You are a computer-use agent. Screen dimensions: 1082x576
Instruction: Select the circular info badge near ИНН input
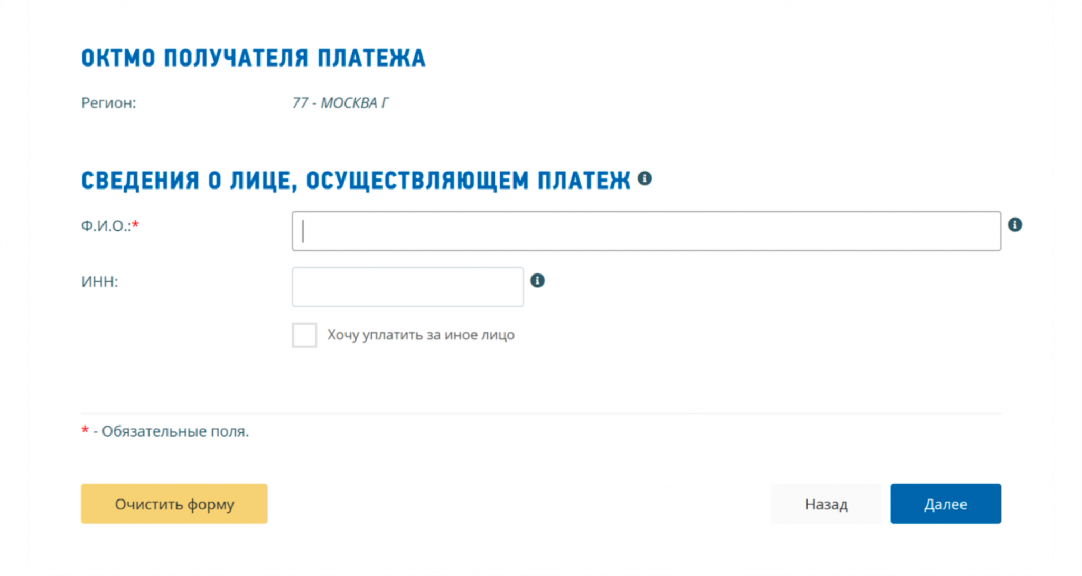point(538,280)
